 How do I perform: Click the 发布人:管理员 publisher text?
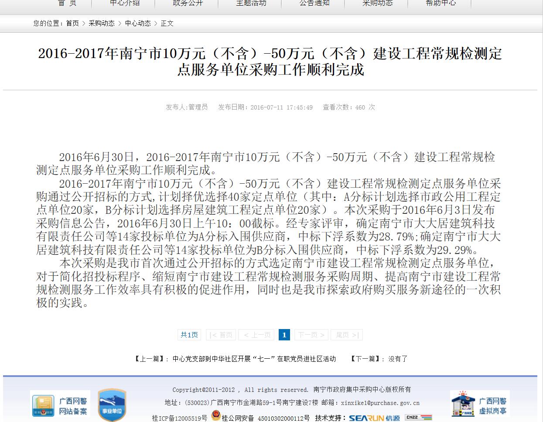187,107
